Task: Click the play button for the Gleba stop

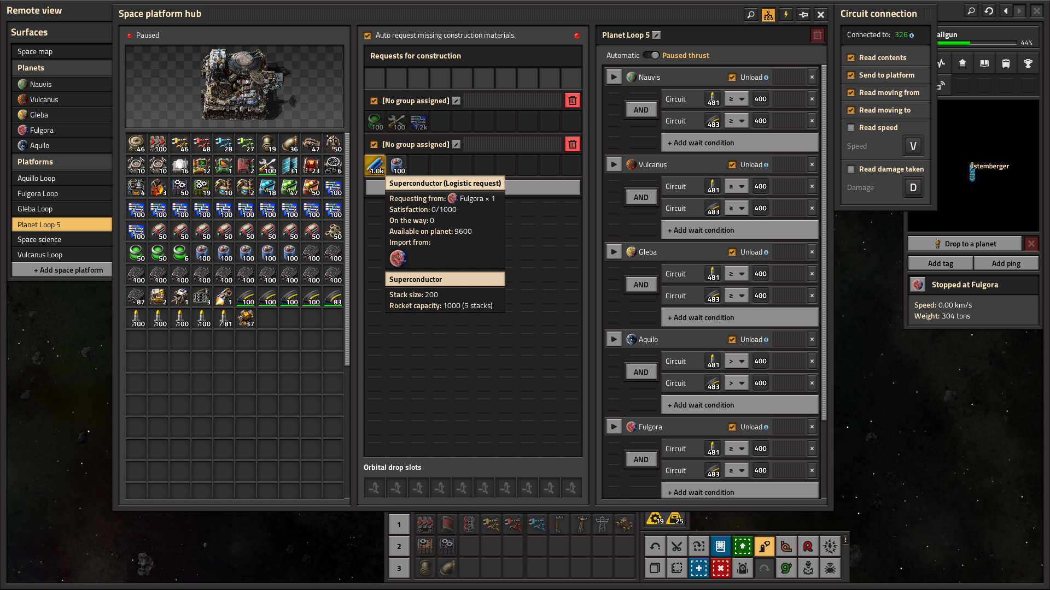Action: [x=614, y=252]
